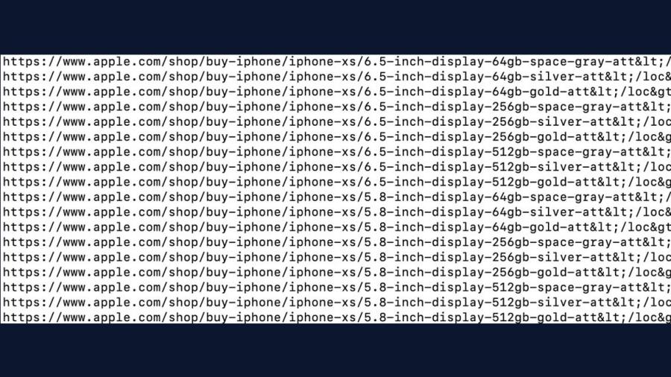The image size is (671, 377).
Task: Open the 6.5-inch 64gb silver link
Action: tap(336, 77)
